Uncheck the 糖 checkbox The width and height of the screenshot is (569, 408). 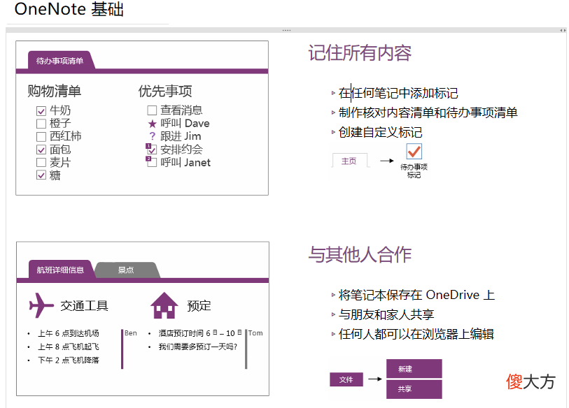[41, 175]
